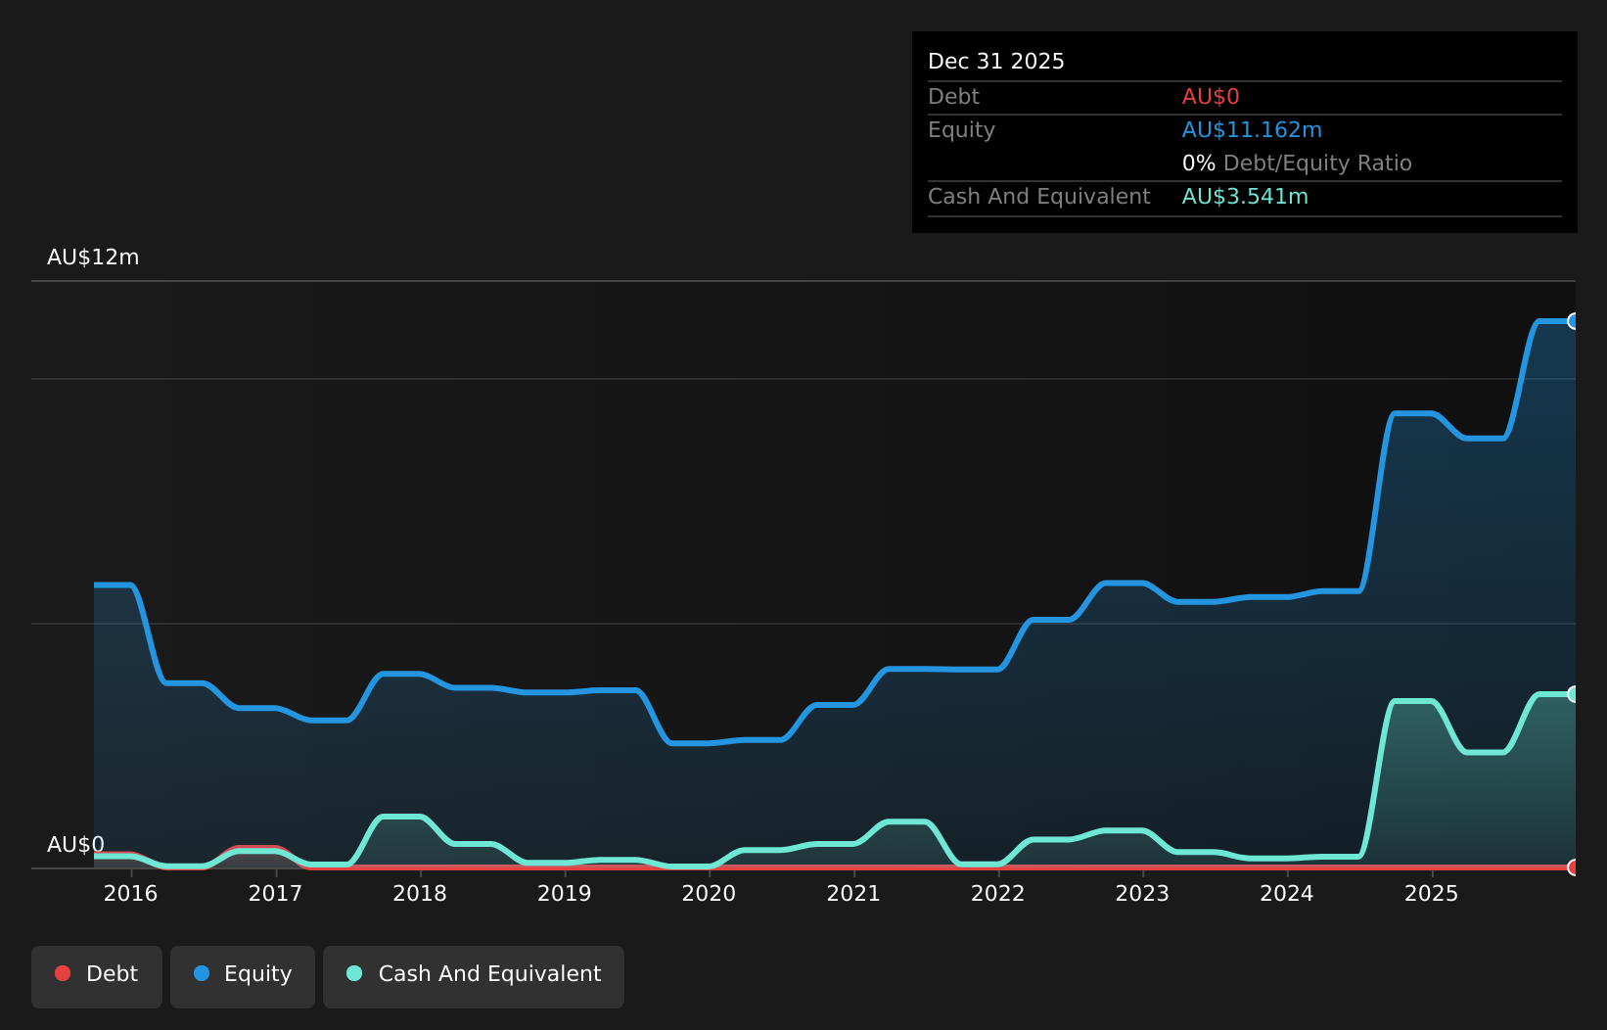Toggle the Equity series legend button
The image size is (1607, 1030).
click(x=243, y=976)
